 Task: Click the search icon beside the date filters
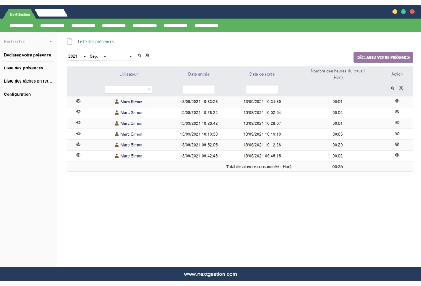pyautogui.click(x=139, y=56)
